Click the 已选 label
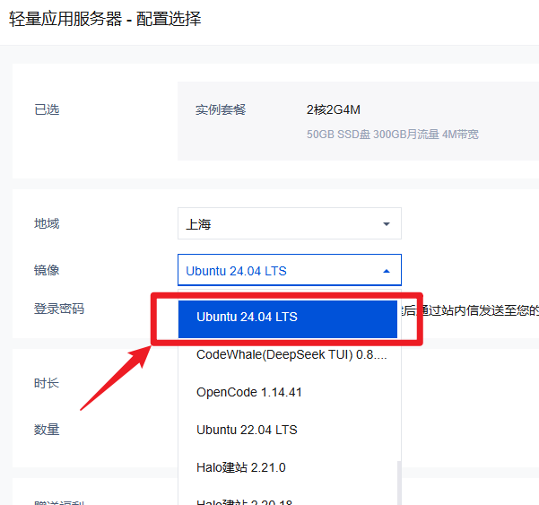This screenshot has width=539, height=505. pyautogui.click(x=47, y=110)
